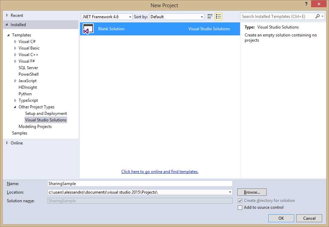The image size is (329, 227).
Task: Select Python templates
Action: [x=25, y=94]
